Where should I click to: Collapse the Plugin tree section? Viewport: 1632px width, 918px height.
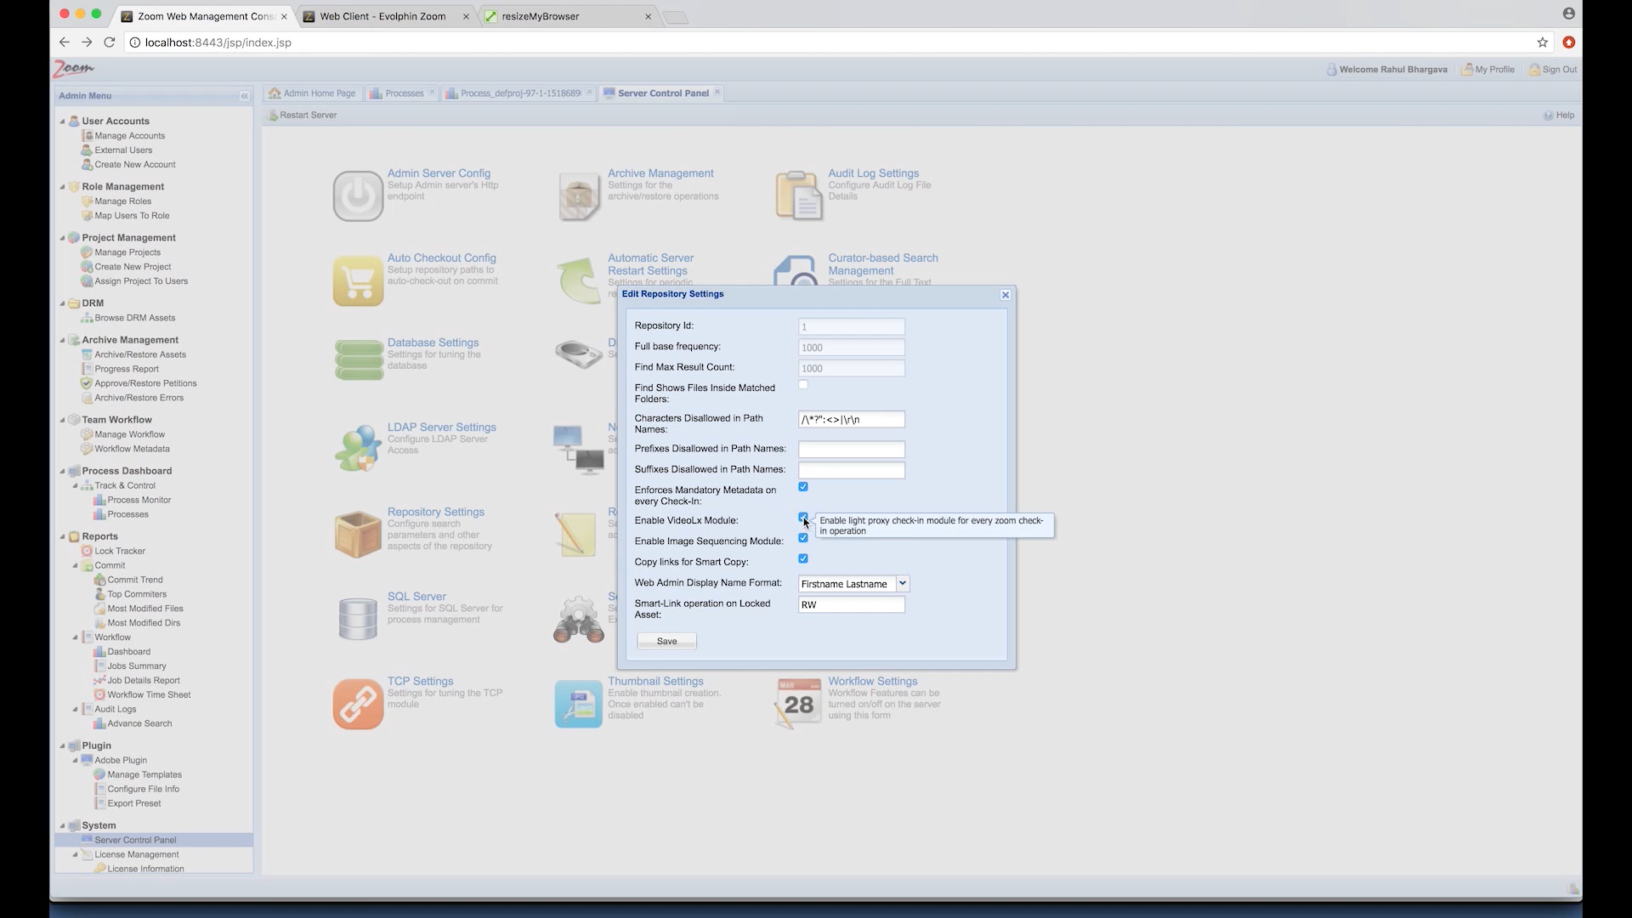pyautogui.click(x=62, y=745)
